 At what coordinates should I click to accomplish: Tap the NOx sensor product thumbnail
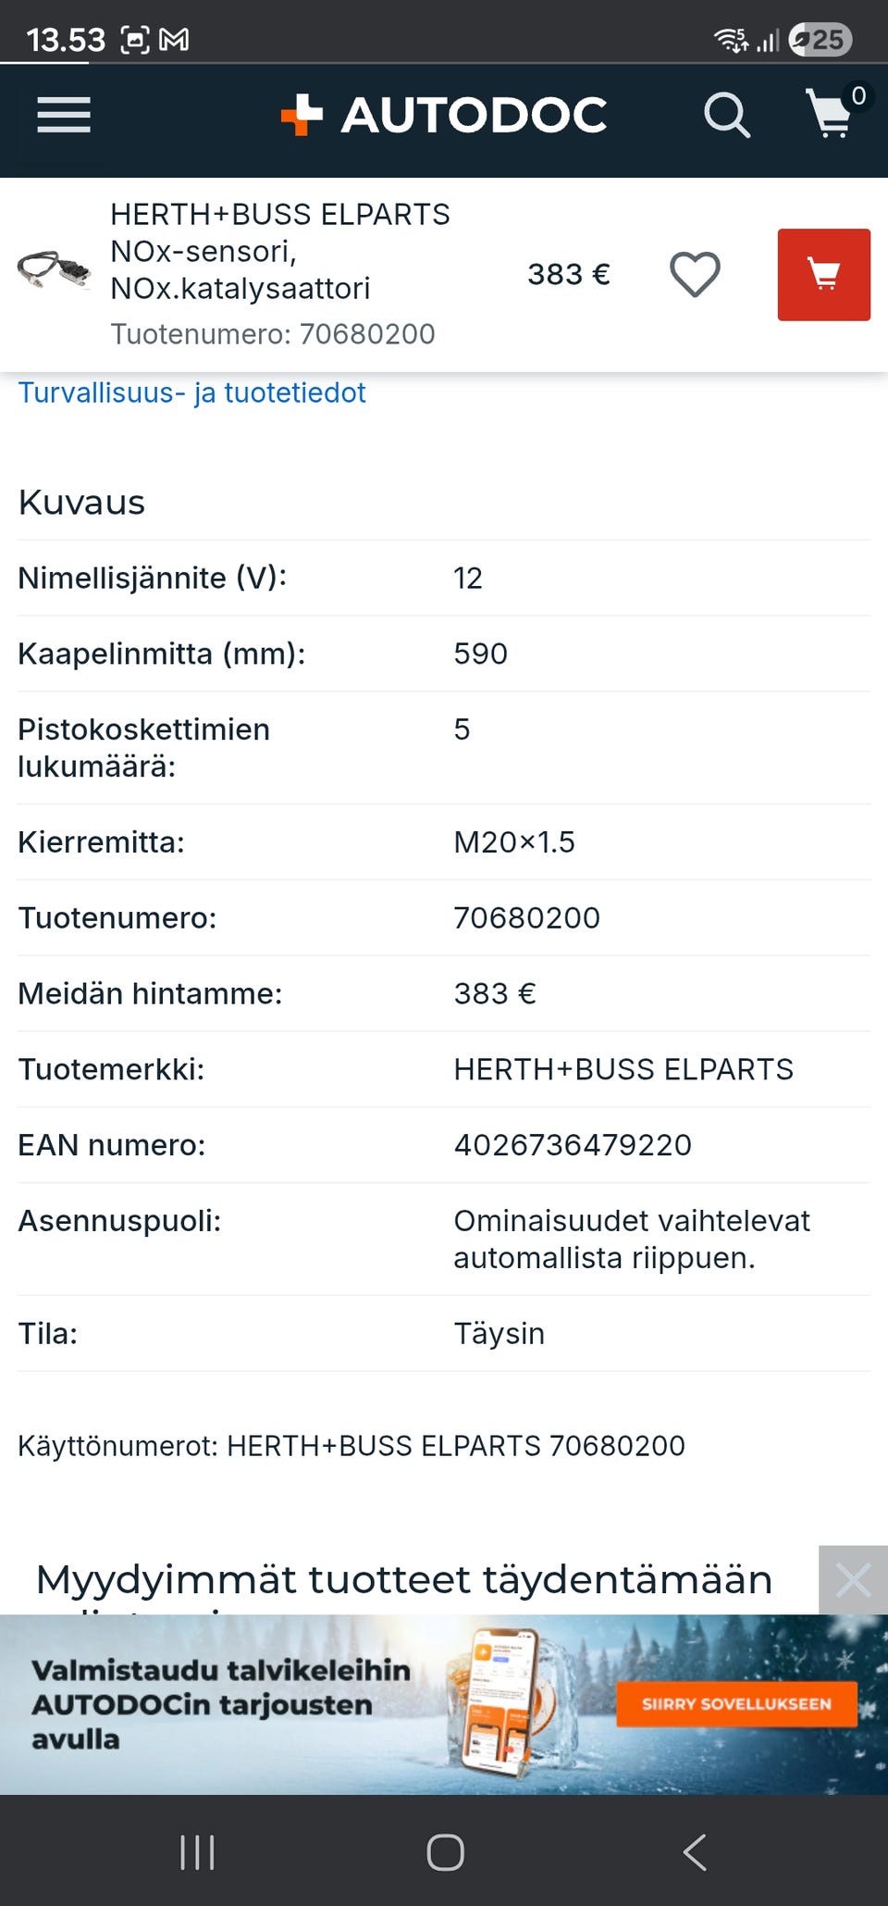coord(55,271)
